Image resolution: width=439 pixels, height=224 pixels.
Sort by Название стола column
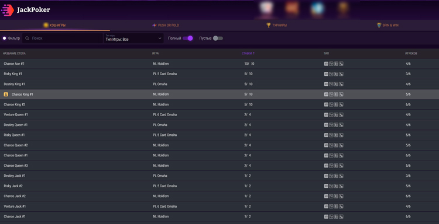point(14,54)
